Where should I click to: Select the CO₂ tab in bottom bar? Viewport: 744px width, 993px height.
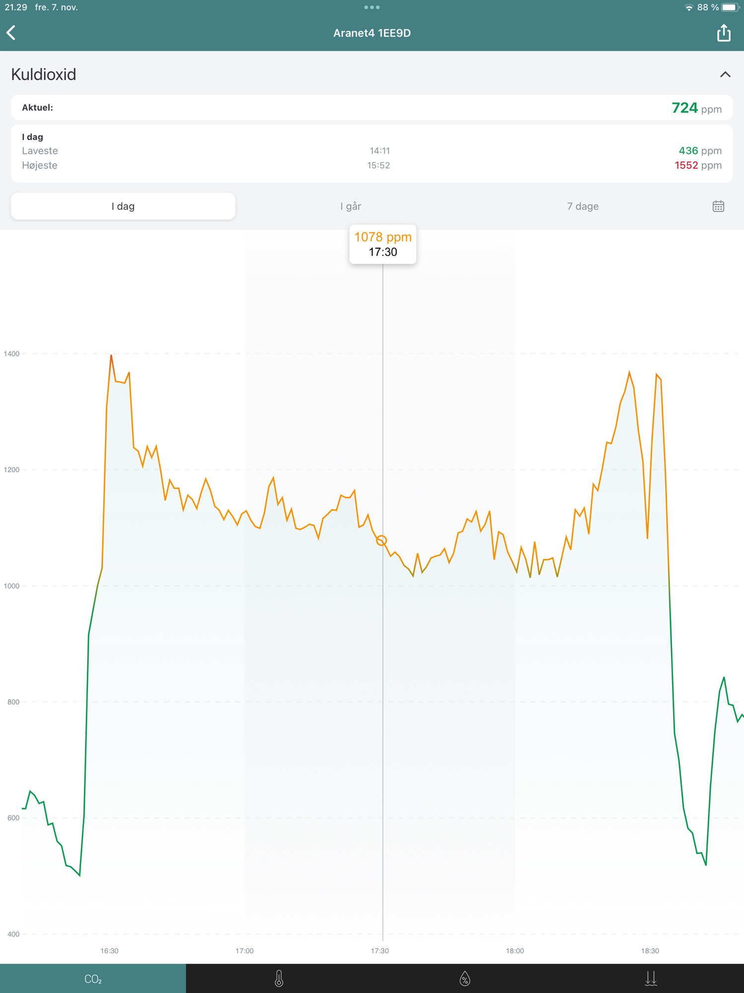pos(93,979)
